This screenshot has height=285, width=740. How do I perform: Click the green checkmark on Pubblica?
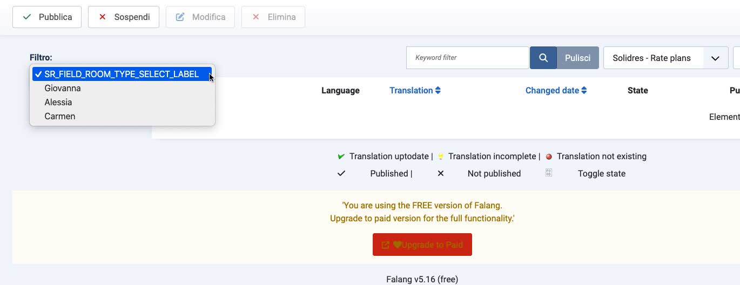coord(27,17)
